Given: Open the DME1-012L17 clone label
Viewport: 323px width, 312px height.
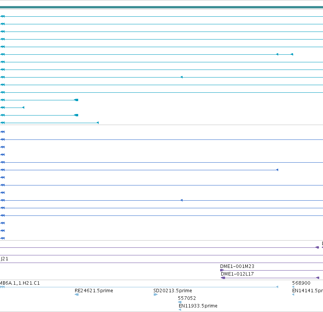Looking at the screenshot, I should pyautogui.click(x=237, y=274).
